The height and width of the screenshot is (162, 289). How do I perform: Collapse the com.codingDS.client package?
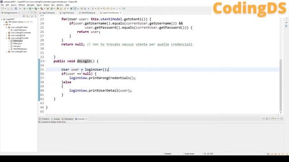7,27
